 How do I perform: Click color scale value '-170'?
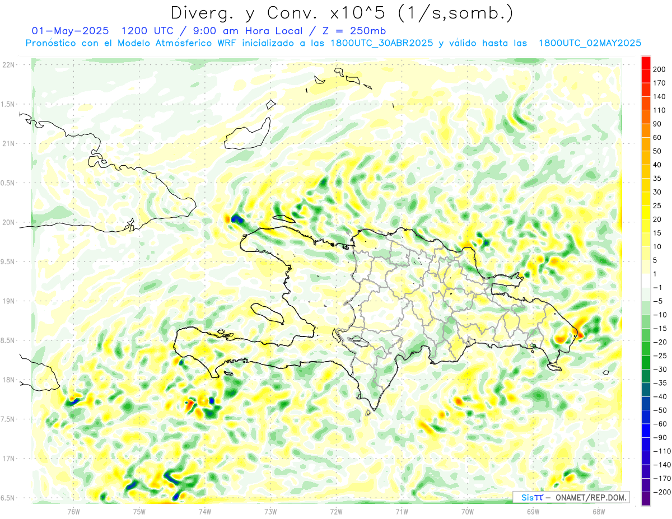661,478
